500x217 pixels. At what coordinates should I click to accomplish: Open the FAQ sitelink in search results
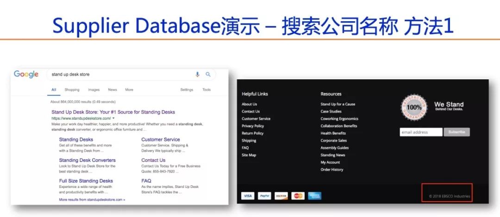(146, 180)
